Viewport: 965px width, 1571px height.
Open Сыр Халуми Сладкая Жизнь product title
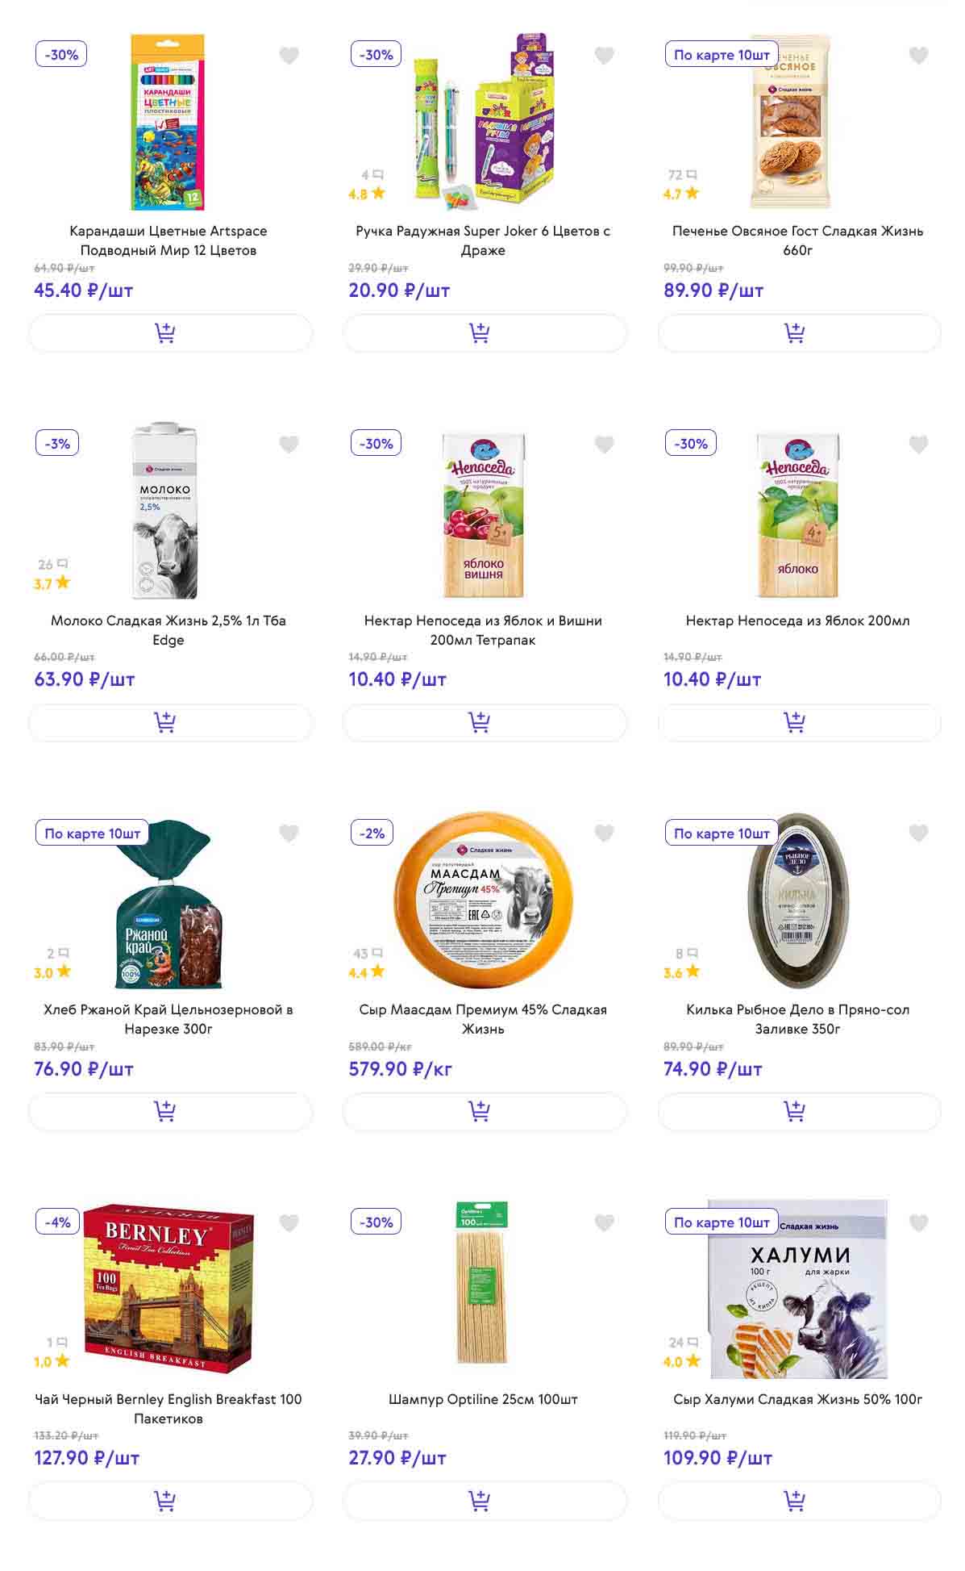click(x=797, y=1399)
